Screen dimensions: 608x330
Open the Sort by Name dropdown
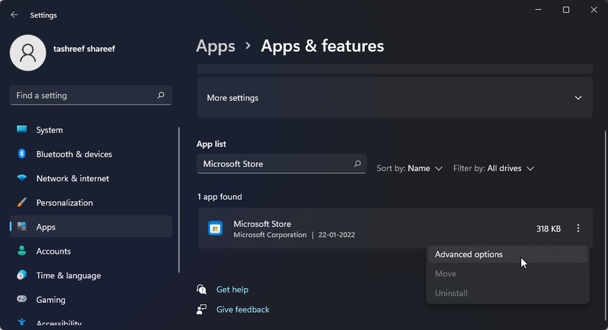click(410, 168)
